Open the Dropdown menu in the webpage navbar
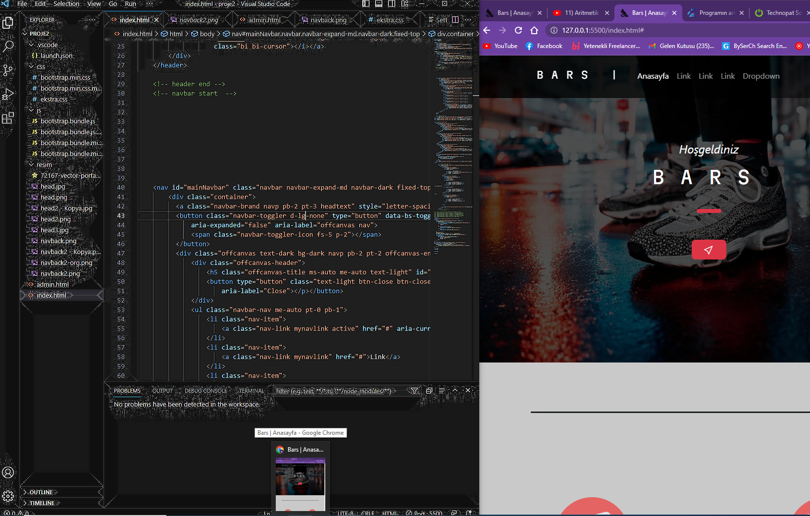 761,76
